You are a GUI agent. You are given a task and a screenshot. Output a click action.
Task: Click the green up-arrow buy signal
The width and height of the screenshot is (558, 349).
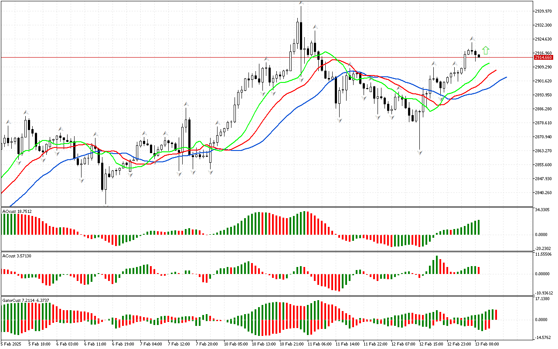point(486,50)
